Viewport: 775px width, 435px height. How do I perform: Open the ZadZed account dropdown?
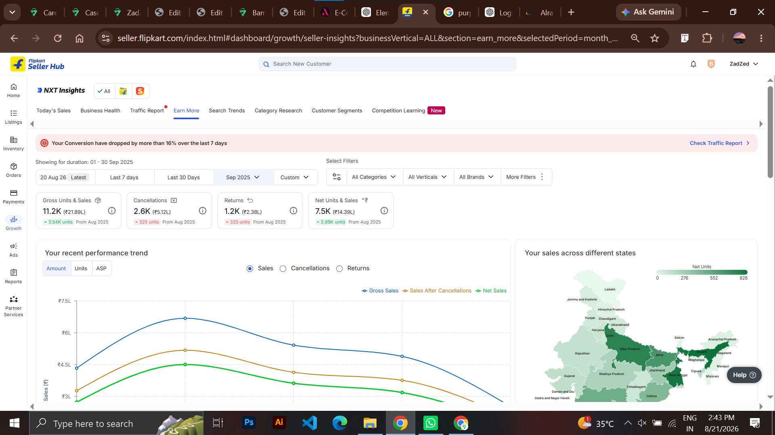[x=744, y=64]
